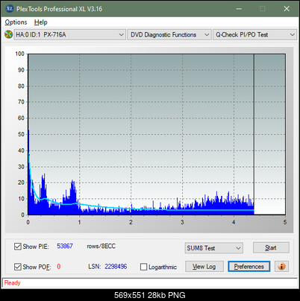Click the rows/8ECC label

pos(101,246)
